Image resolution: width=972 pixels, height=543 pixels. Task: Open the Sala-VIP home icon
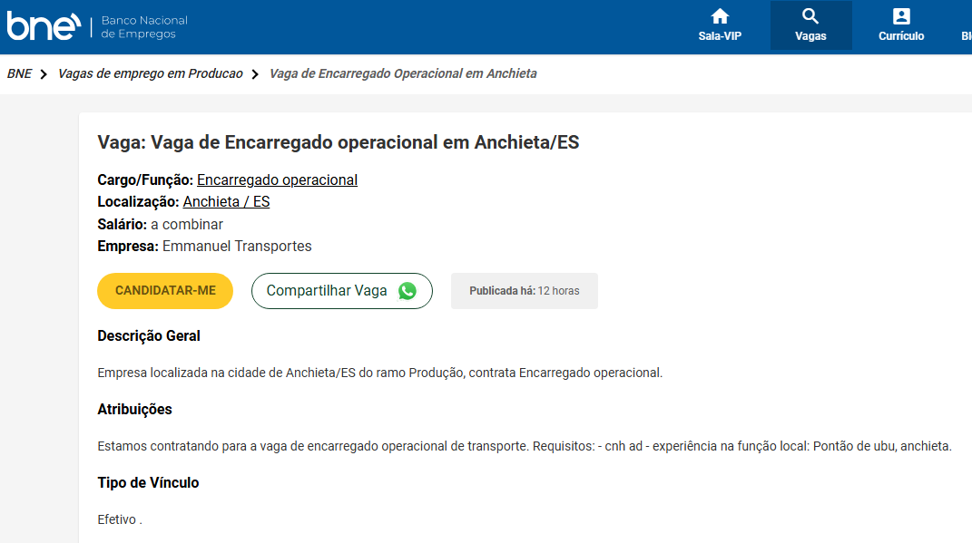pos(720,16)
